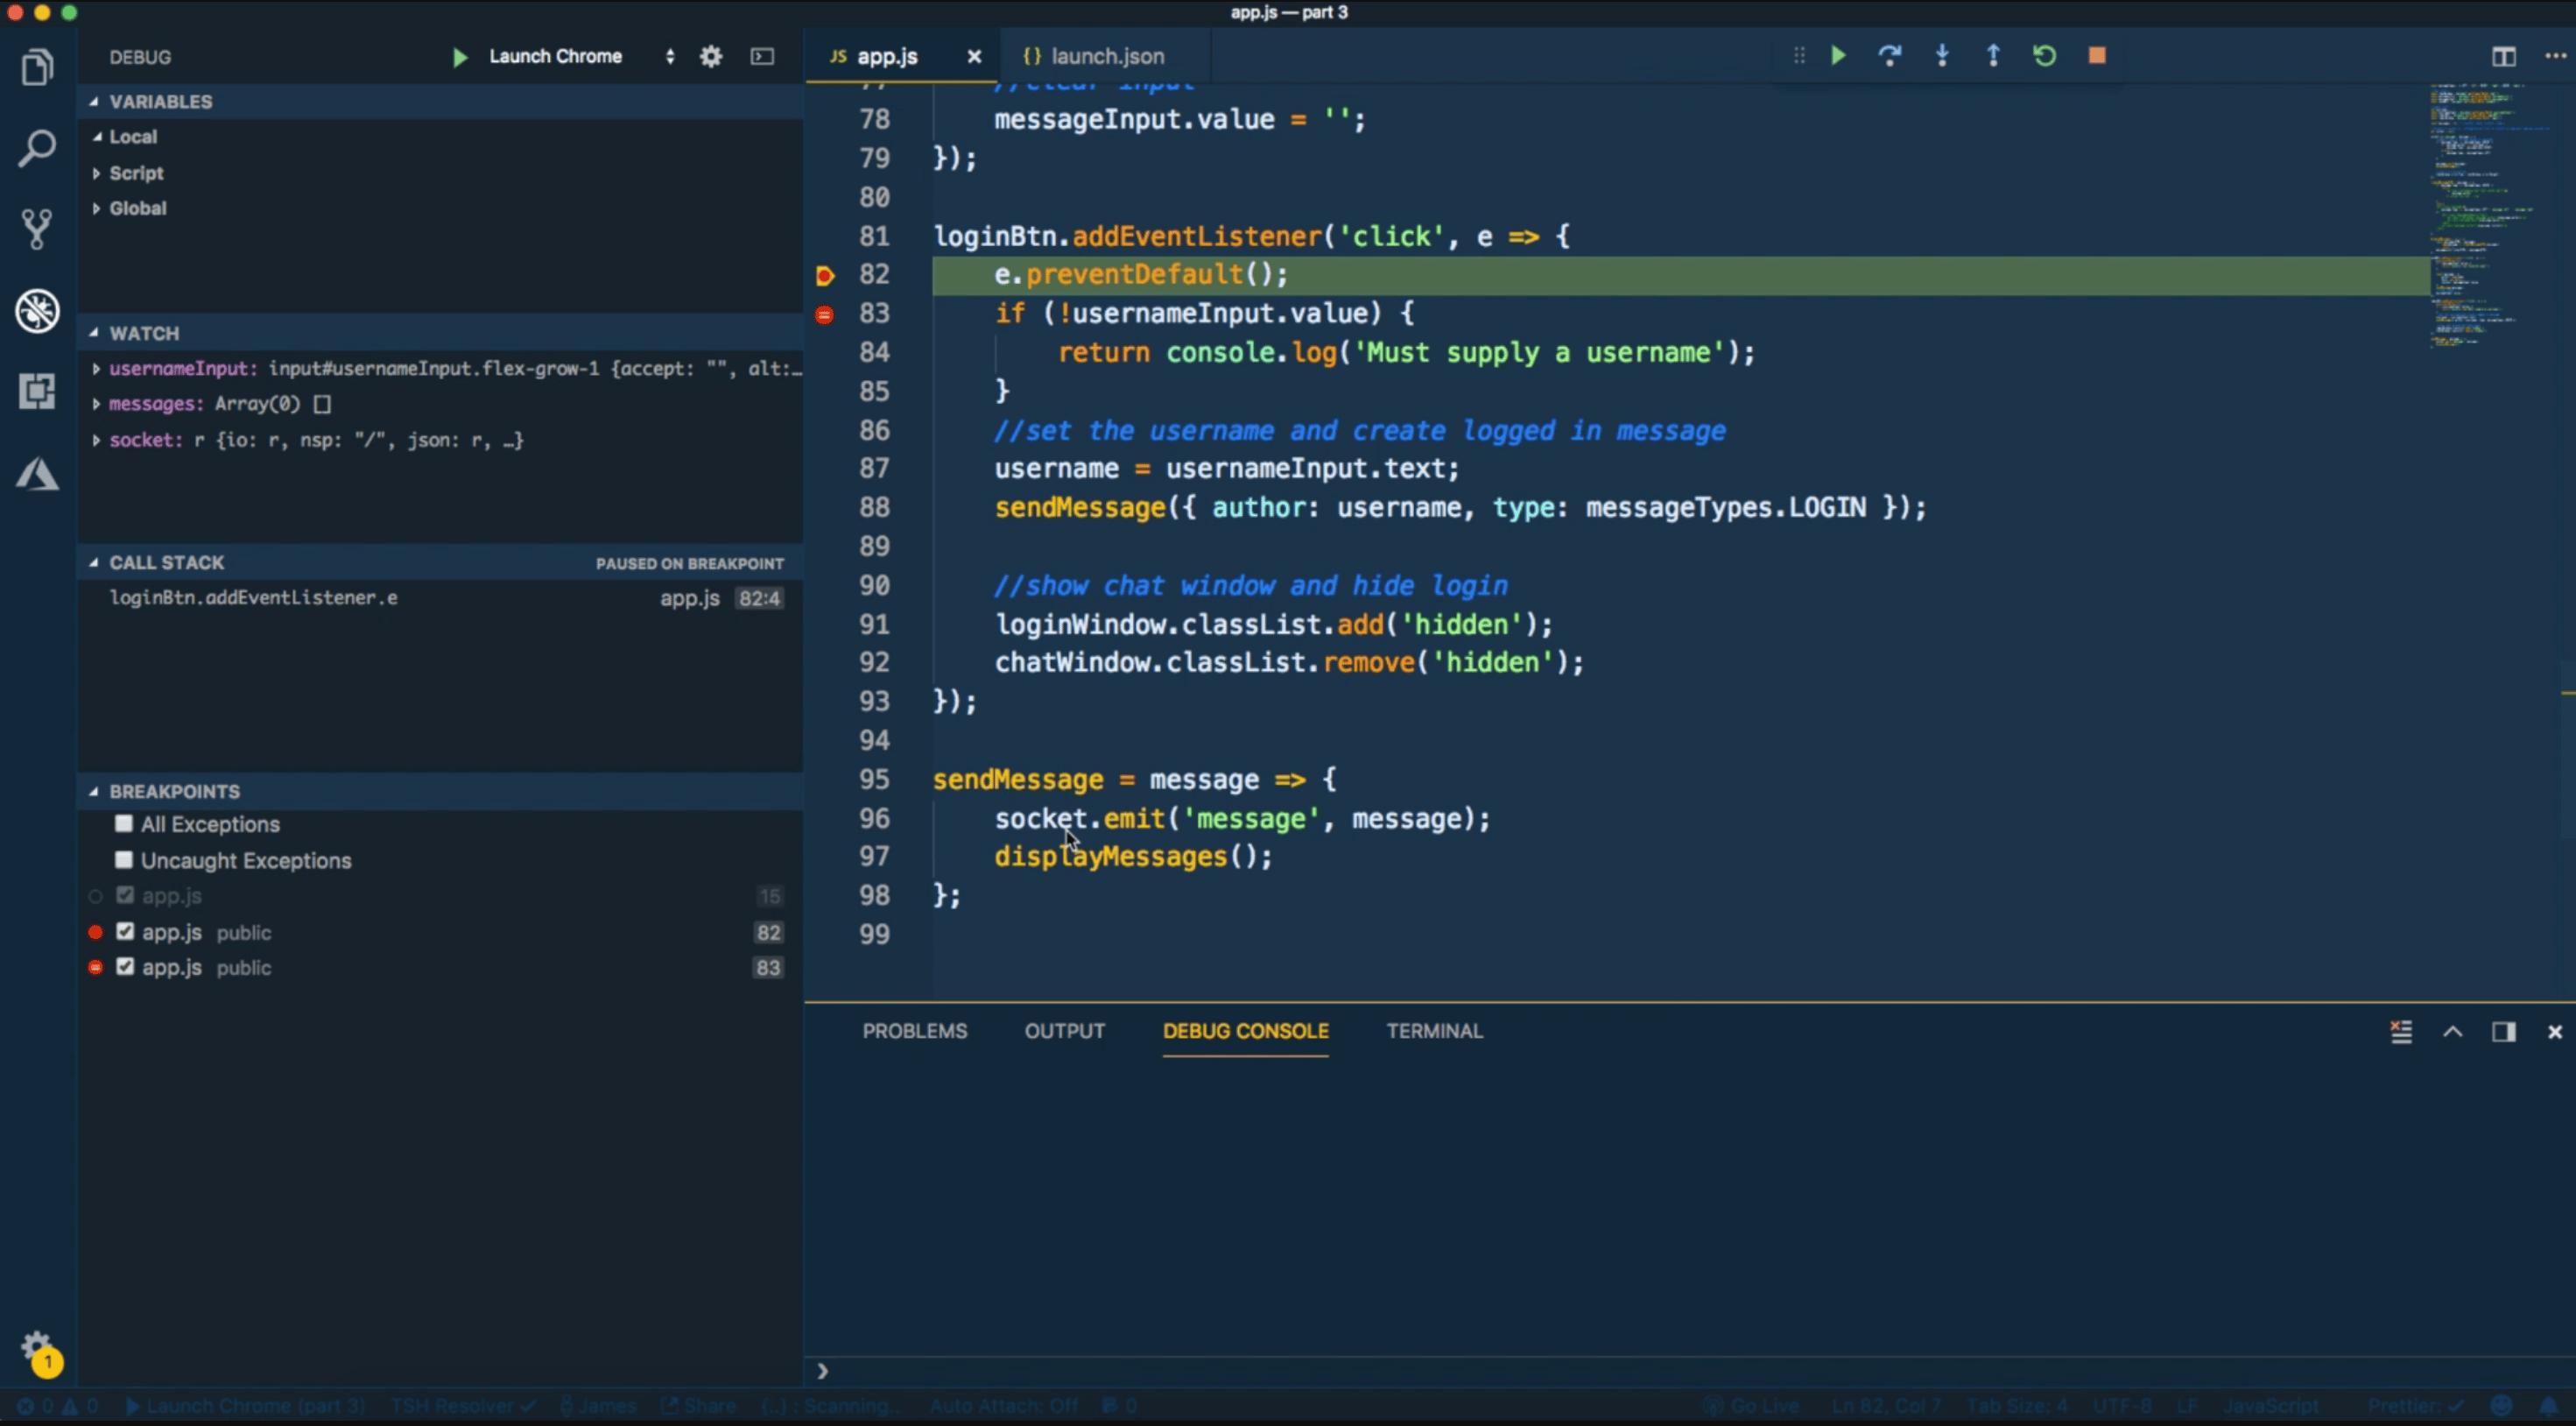This screenshot has width=2576, height=1426.
Task: Click line number 95 in gutter
Action: coord(874,779)
